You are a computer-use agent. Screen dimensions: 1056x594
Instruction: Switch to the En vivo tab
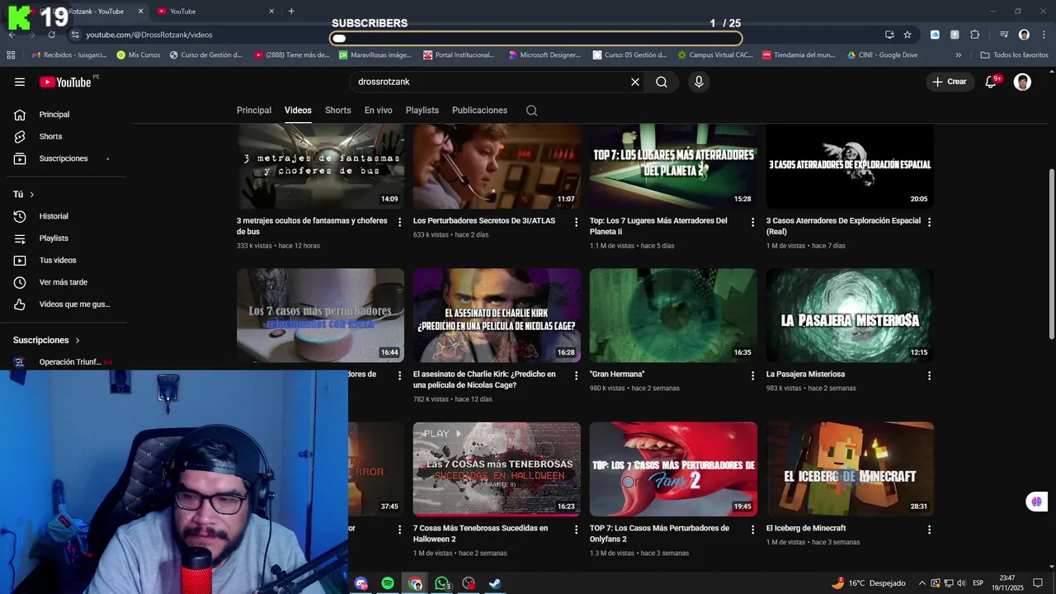pos(379,111)
